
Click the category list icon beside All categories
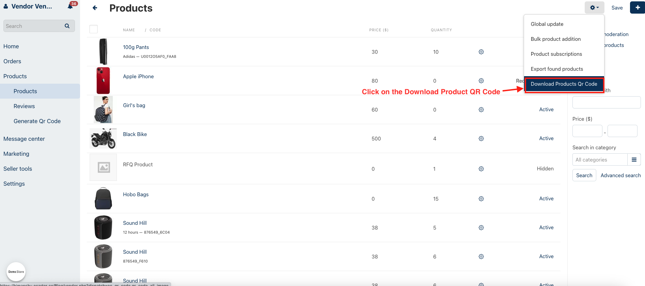click(634, 159)
